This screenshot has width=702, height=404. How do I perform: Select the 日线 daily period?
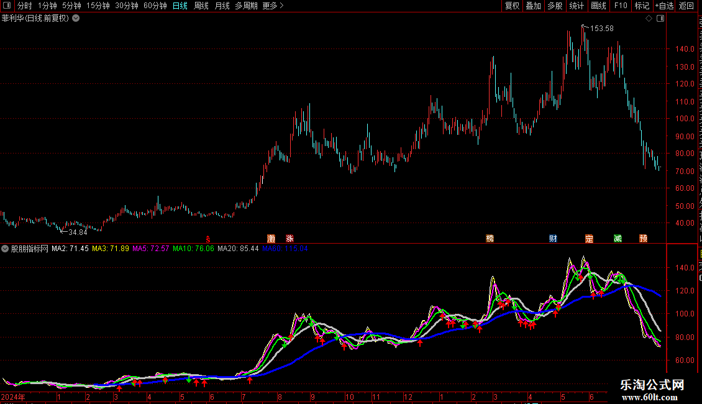pos(180,6)
